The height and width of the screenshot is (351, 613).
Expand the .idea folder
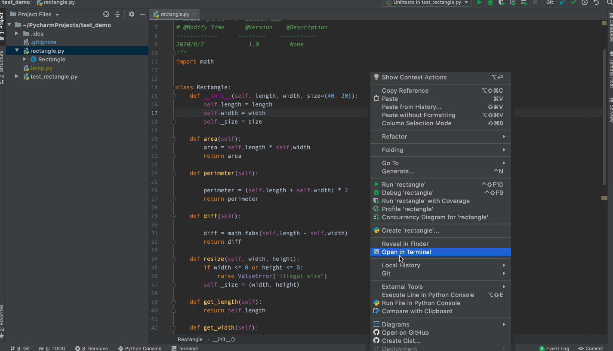tap(17, 33)
